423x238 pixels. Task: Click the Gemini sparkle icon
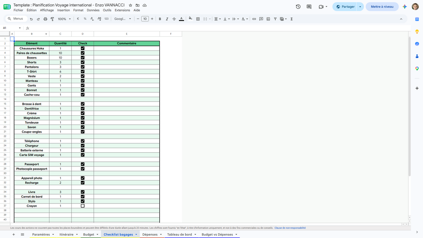(x=405, y=7)
